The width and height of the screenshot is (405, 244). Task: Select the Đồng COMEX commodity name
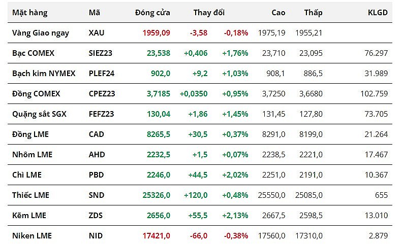click(x=36, y=94)
